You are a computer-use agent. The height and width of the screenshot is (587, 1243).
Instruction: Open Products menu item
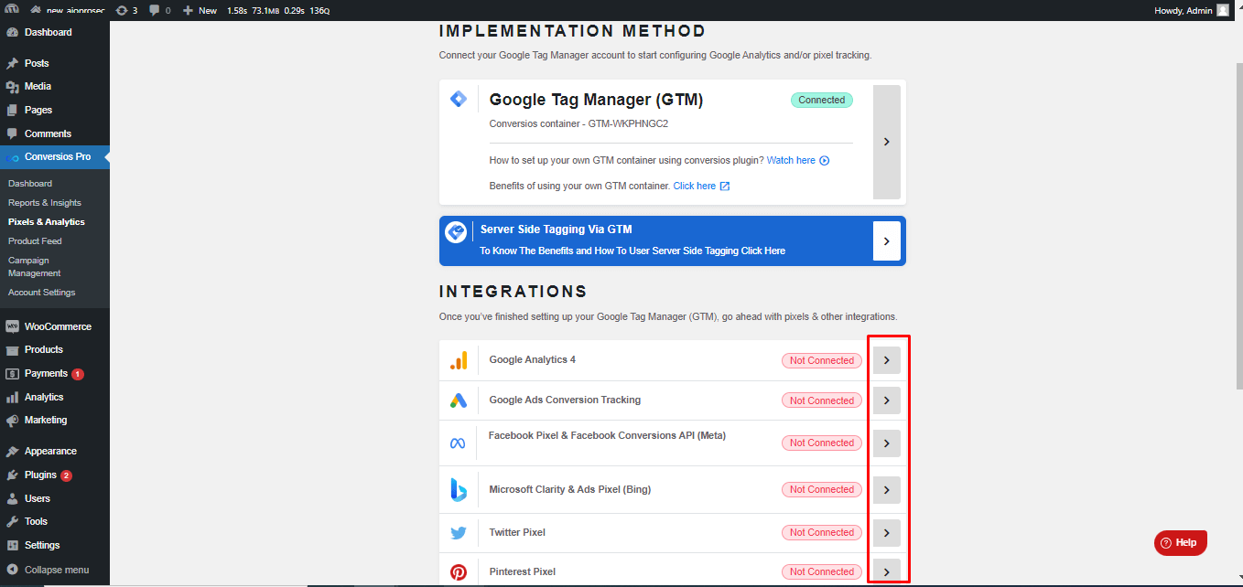(55, 349)
